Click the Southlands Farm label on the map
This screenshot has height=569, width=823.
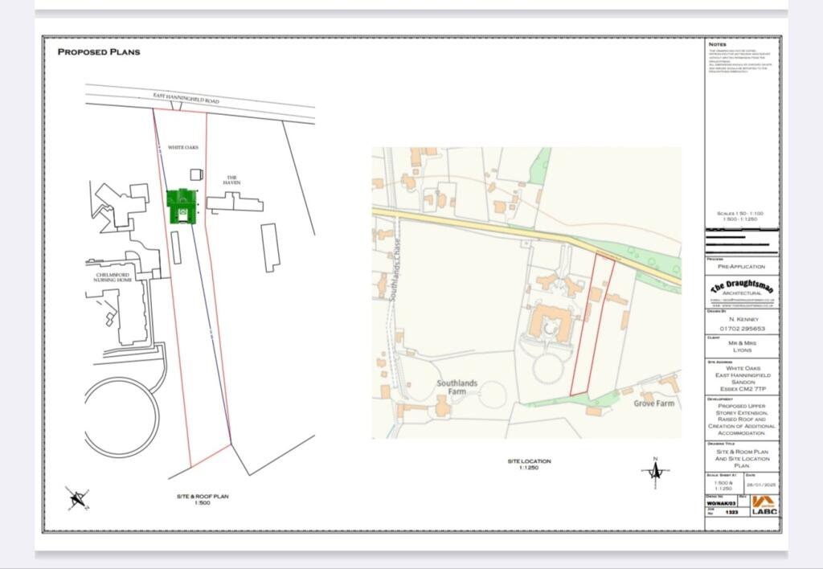(x=457, y=387)
